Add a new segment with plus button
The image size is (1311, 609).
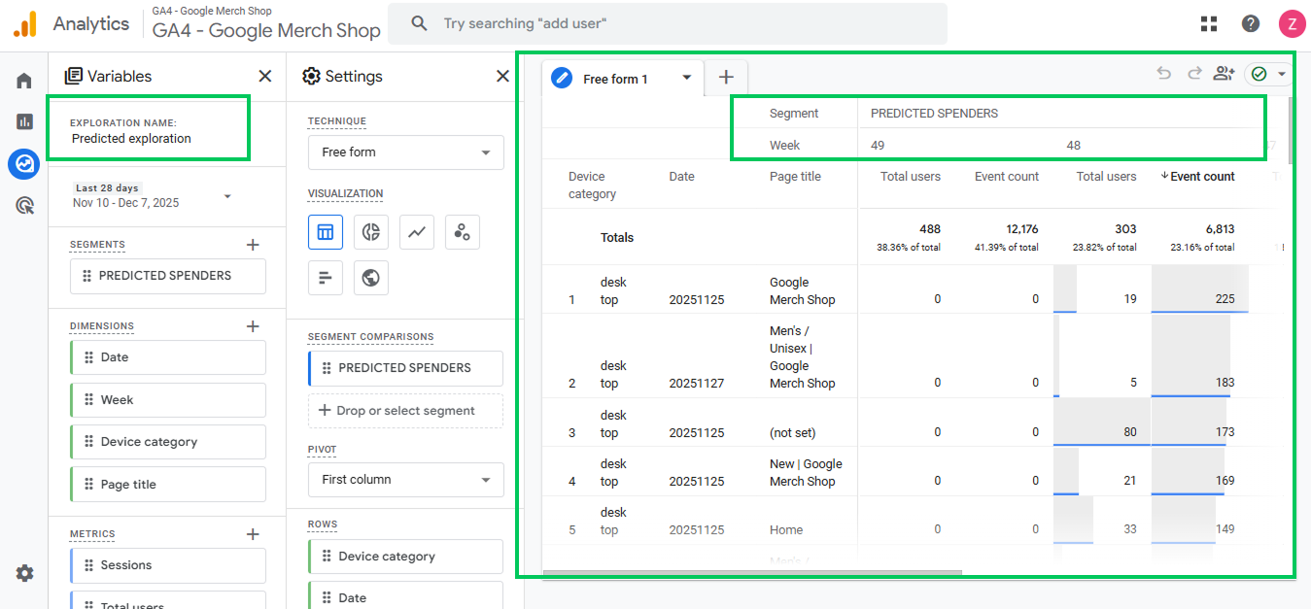(253, 245)
